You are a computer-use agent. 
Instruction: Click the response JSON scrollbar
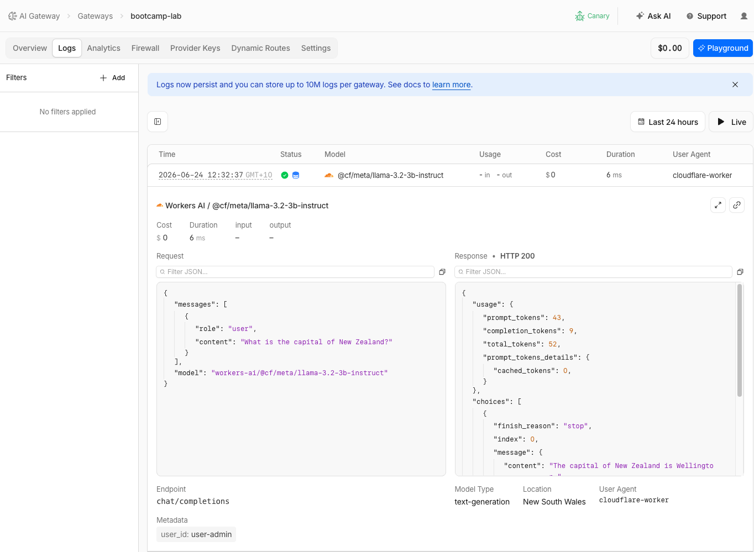point(740,340)
